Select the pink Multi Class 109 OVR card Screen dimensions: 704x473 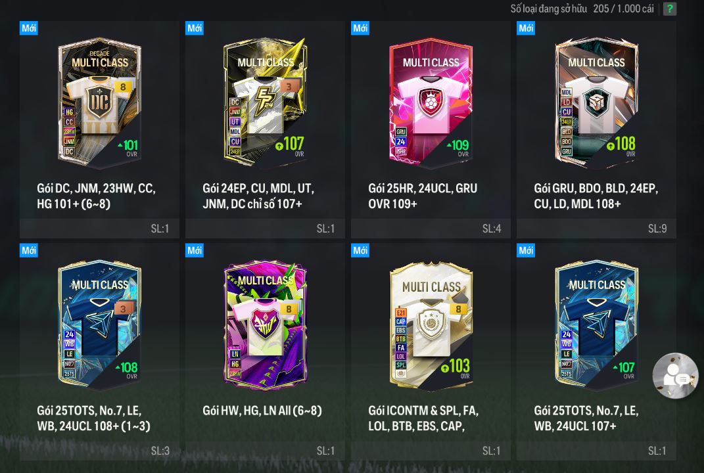[431, 102]
